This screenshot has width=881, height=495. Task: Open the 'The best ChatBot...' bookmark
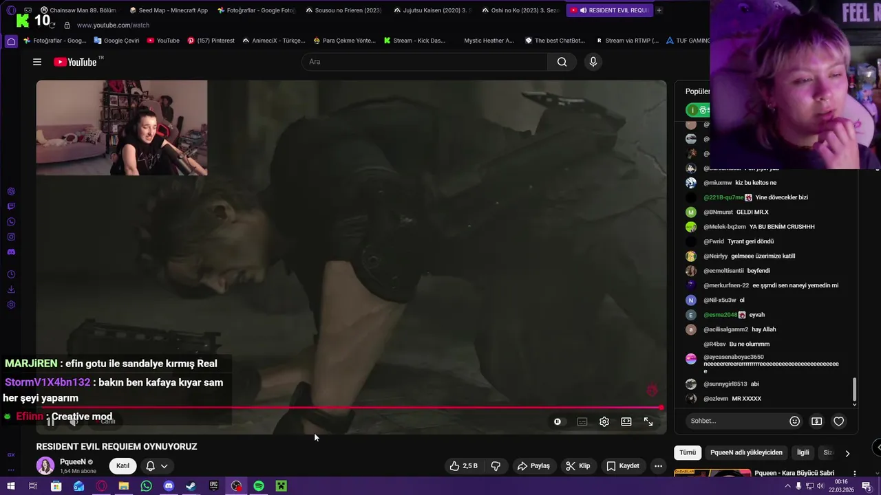point(555,41)
